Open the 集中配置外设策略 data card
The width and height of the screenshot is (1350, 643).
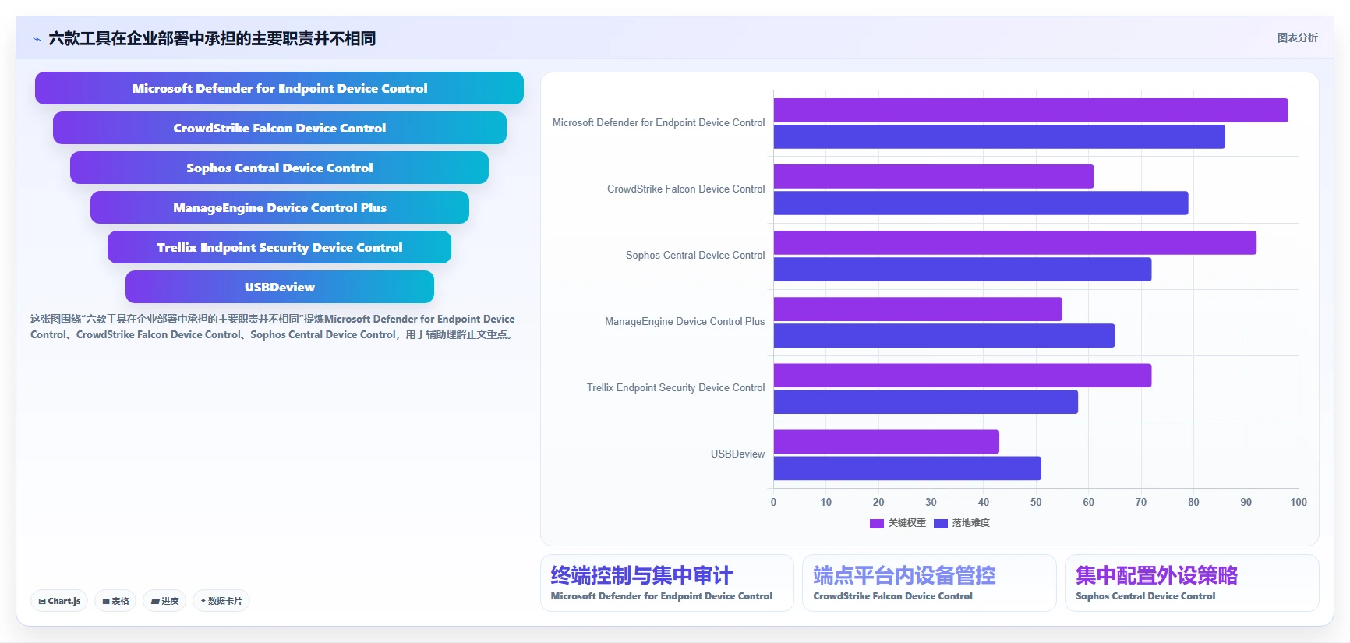click(x=1192, y=583)
